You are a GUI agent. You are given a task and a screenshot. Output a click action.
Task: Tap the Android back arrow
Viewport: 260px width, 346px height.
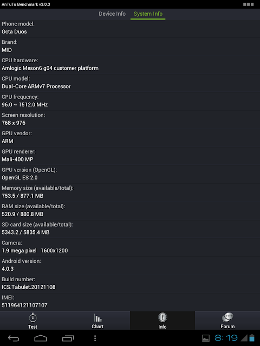coord(14,338)
